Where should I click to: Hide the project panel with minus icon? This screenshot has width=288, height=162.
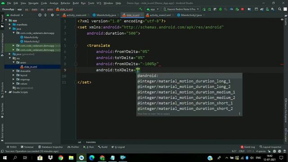tap(58, 15)
